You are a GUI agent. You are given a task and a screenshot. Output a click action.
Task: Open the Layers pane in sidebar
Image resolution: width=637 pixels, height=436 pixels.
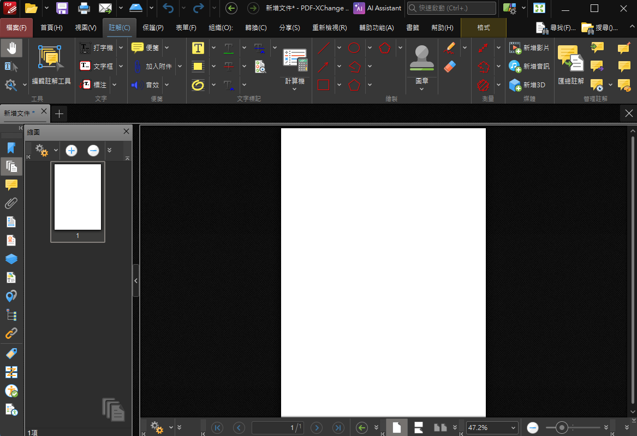(11, 259)
